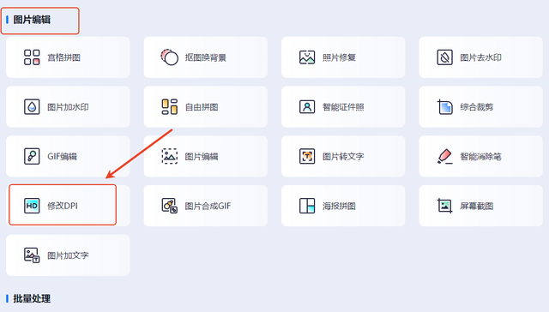The image size is (549, 312).
Task: Select the 图片编辑 image edit icon
Action: pyautogui.click(x=170, y=156)
